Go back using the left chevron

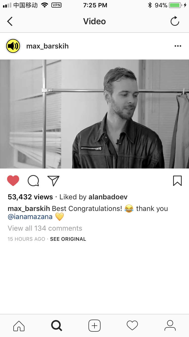pos(10,21)
